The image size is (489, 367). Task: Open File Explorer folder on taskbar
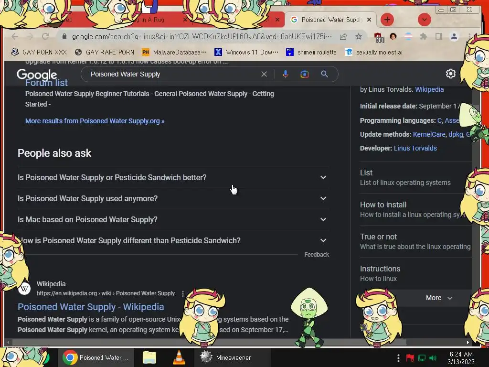click(x=149, y=357)
